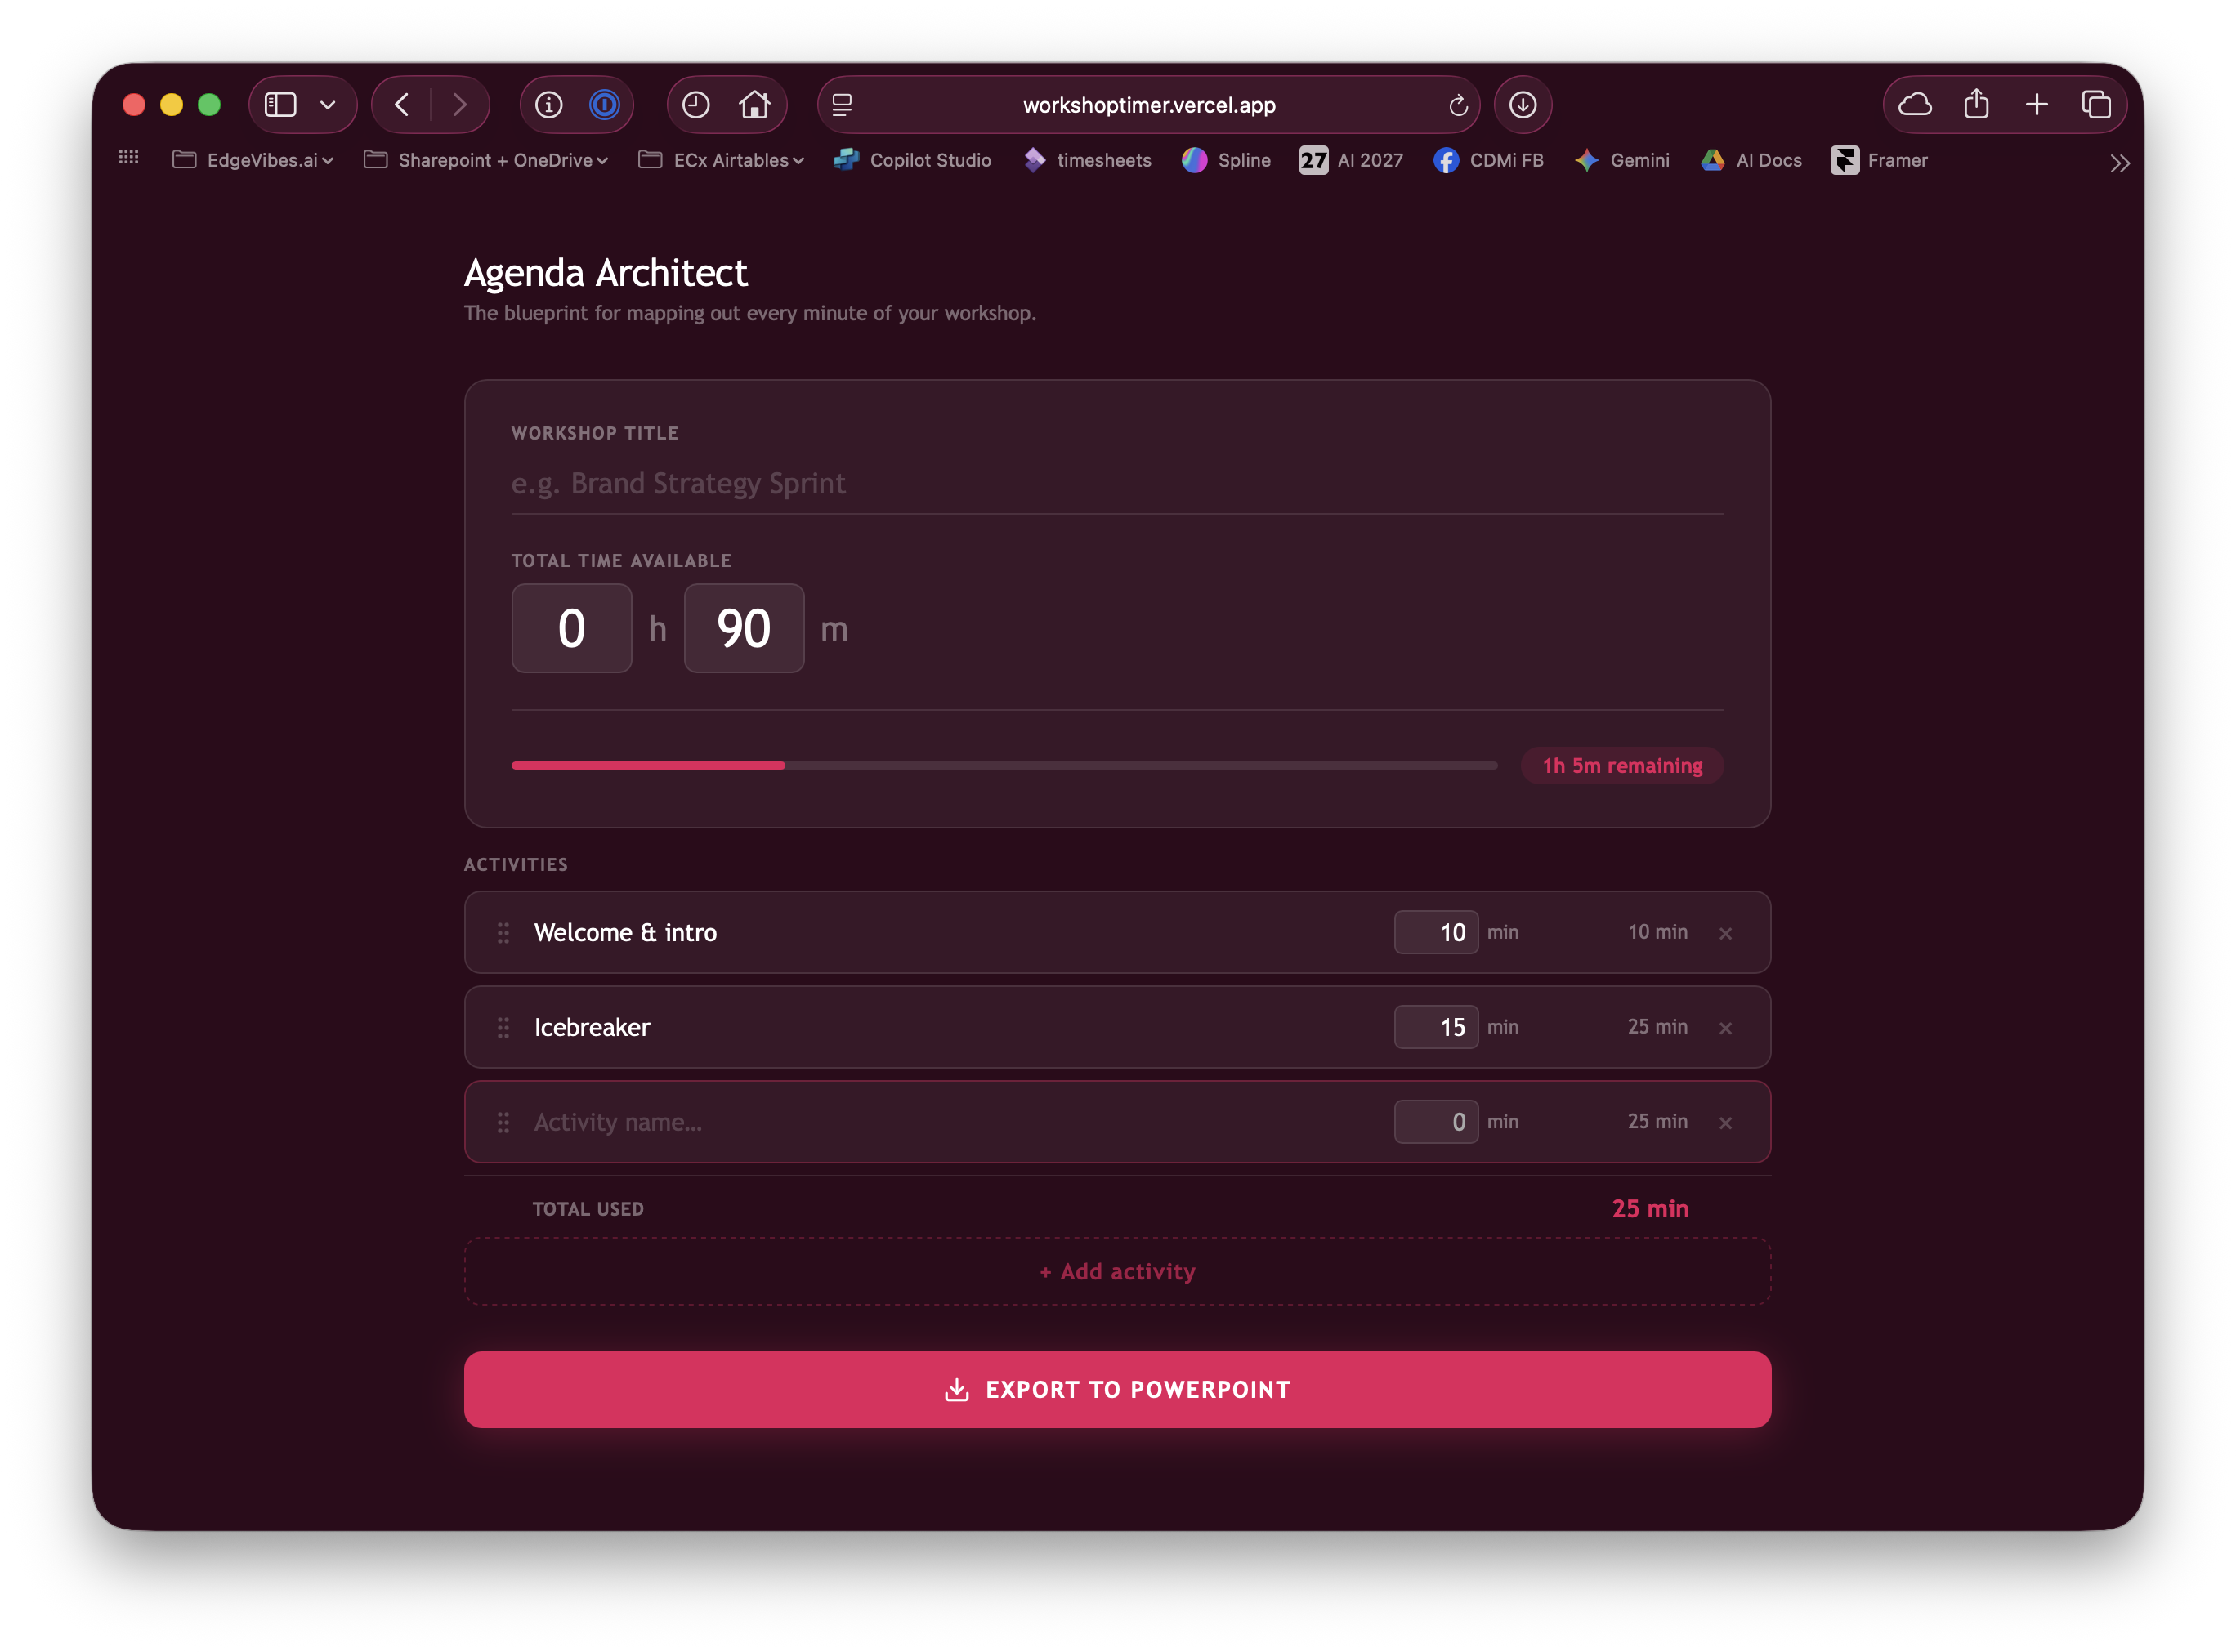The width and height of the screenshot is (2236, 1652).
Task: Click the time used progress bar
Action: click(x=1004, y=765)
